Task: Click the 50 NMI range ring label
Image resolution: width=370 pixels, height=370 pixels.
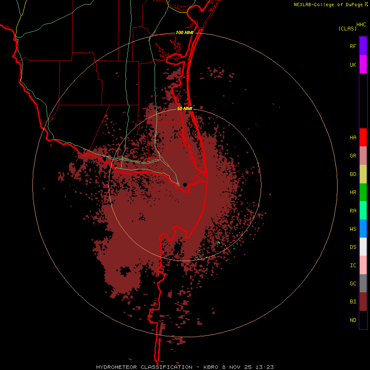Action: pyautogui.click(x=185, y=109)
